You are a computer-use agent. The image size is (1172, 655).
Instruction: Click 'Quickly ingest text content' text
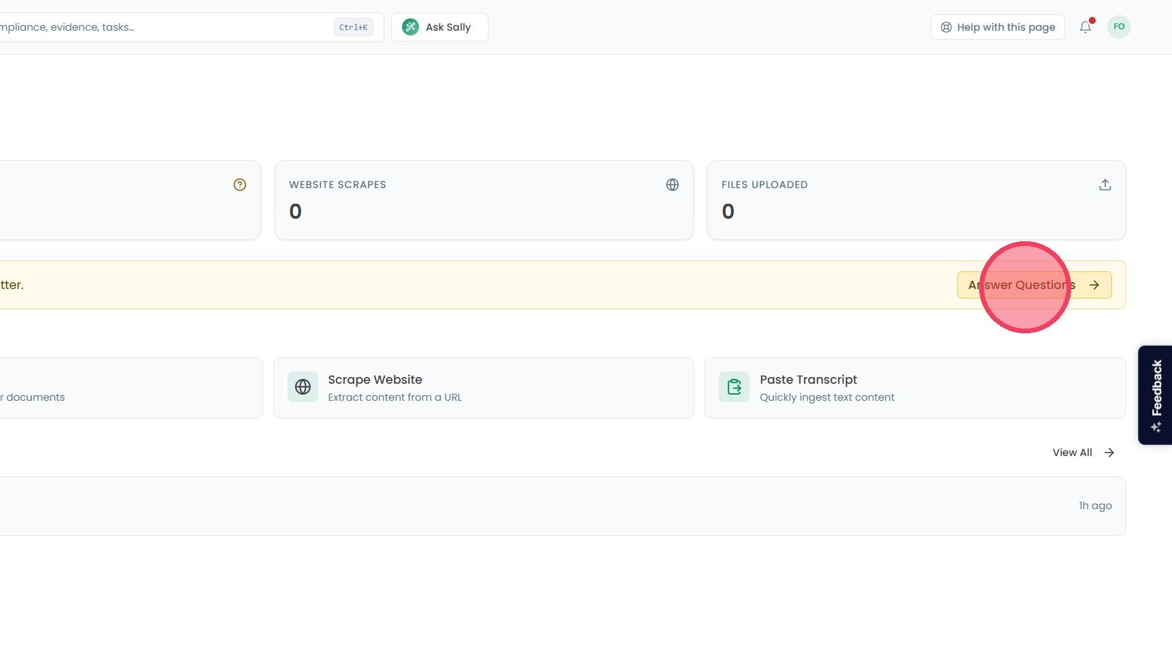click(827, 397)
